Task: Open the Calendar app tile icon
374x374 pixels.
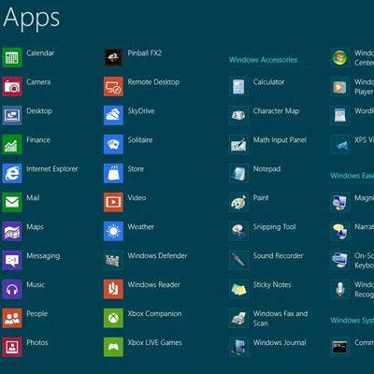Action: point(12,57)
